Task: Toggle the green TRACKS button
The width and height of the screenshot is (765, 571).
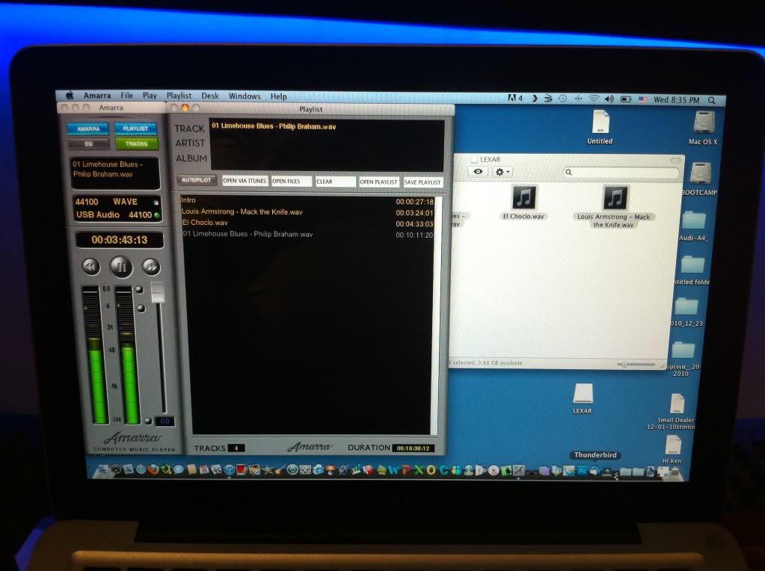Action: tap(136, 143)
